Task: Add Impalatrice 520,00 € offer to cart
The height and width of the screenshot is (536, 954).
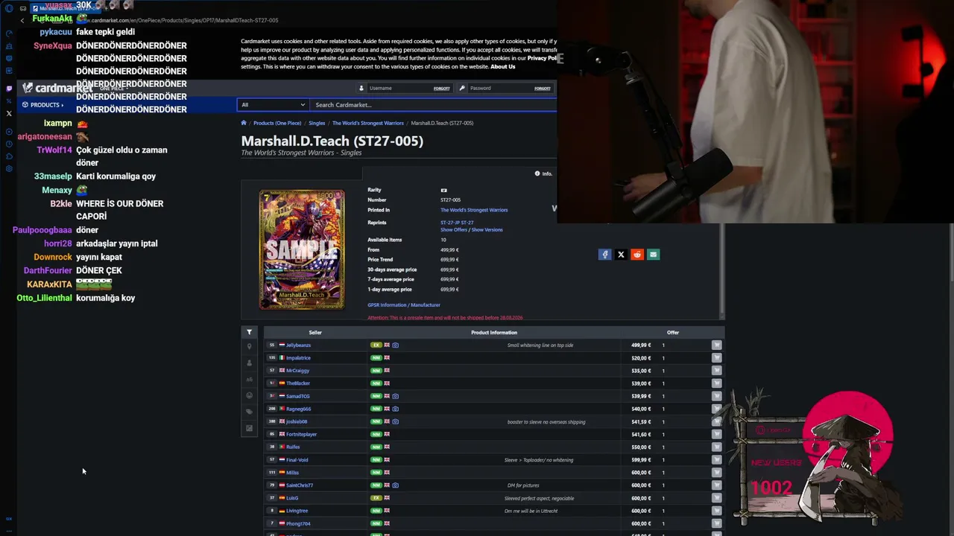Action: (x=716, y=358)
